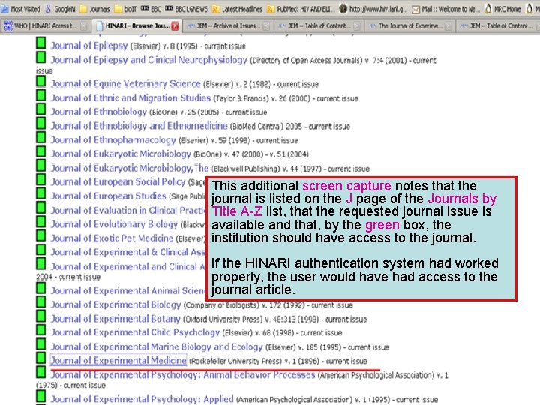Open Journal of Experimental Marine Biology and Ecology
This screenshot has width=540, height=405.
[x=157, y=346]
